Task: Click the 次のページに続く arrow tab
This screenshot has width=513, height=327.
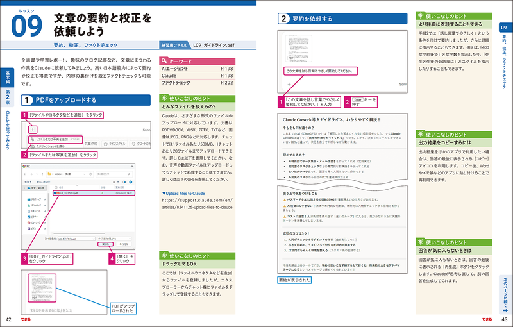Action: pos(505,296)
